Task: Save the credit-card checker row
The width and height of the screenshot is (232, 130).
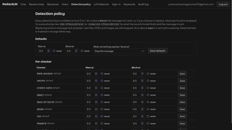Action: [182, 88]
